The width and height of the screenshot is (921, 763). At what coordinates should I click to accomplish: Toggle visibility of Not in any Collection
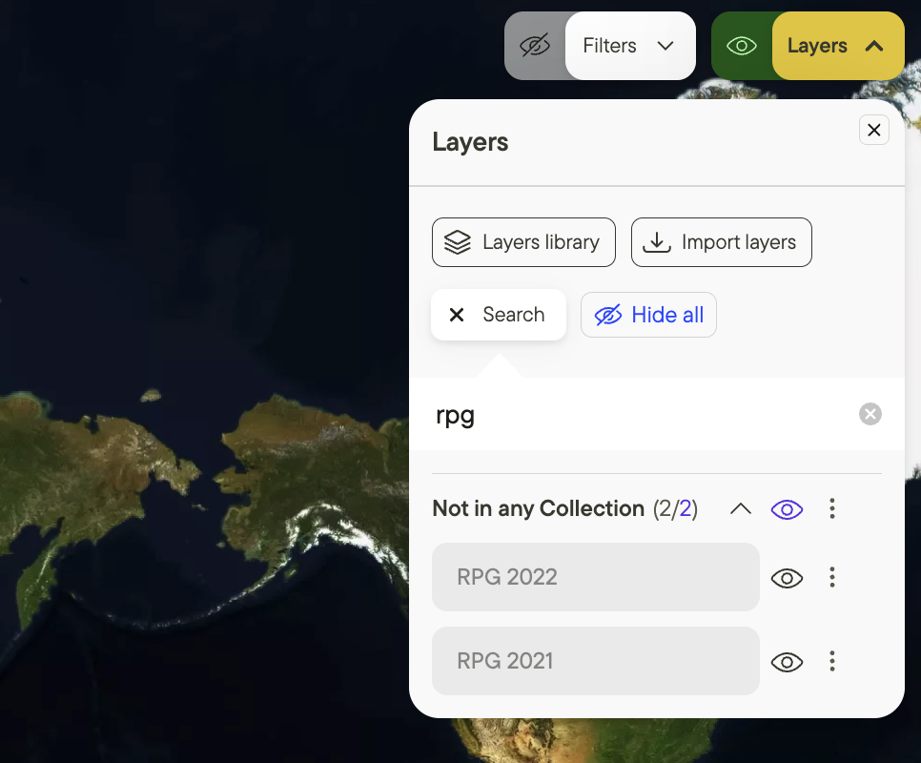[x=788, y=509]
